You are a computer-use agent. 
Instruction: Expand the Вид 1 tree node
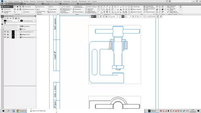point(19,35)
